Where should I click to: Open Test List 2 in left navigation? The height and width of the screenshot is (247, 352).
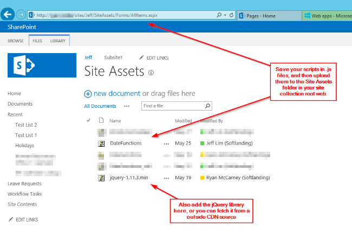[x=26, y=125]
